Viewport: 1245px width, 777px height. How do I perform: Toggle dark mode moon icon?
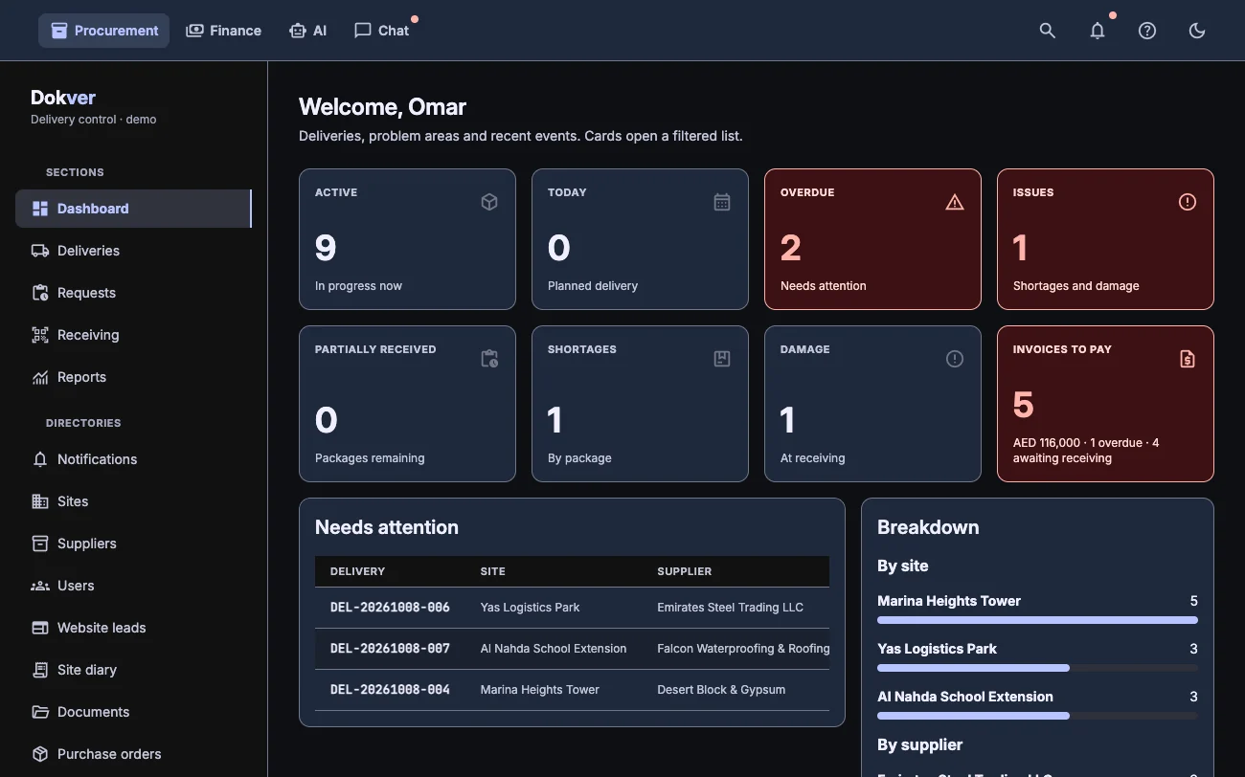1197,31
